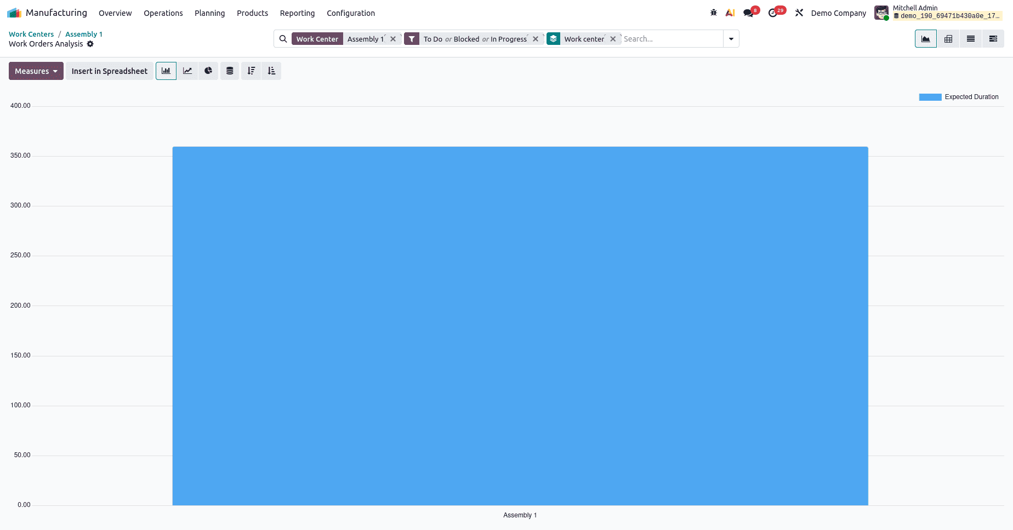The image size is (1013, 530).
Task: Open the Reporting menu
Action: tap(297, 13)
